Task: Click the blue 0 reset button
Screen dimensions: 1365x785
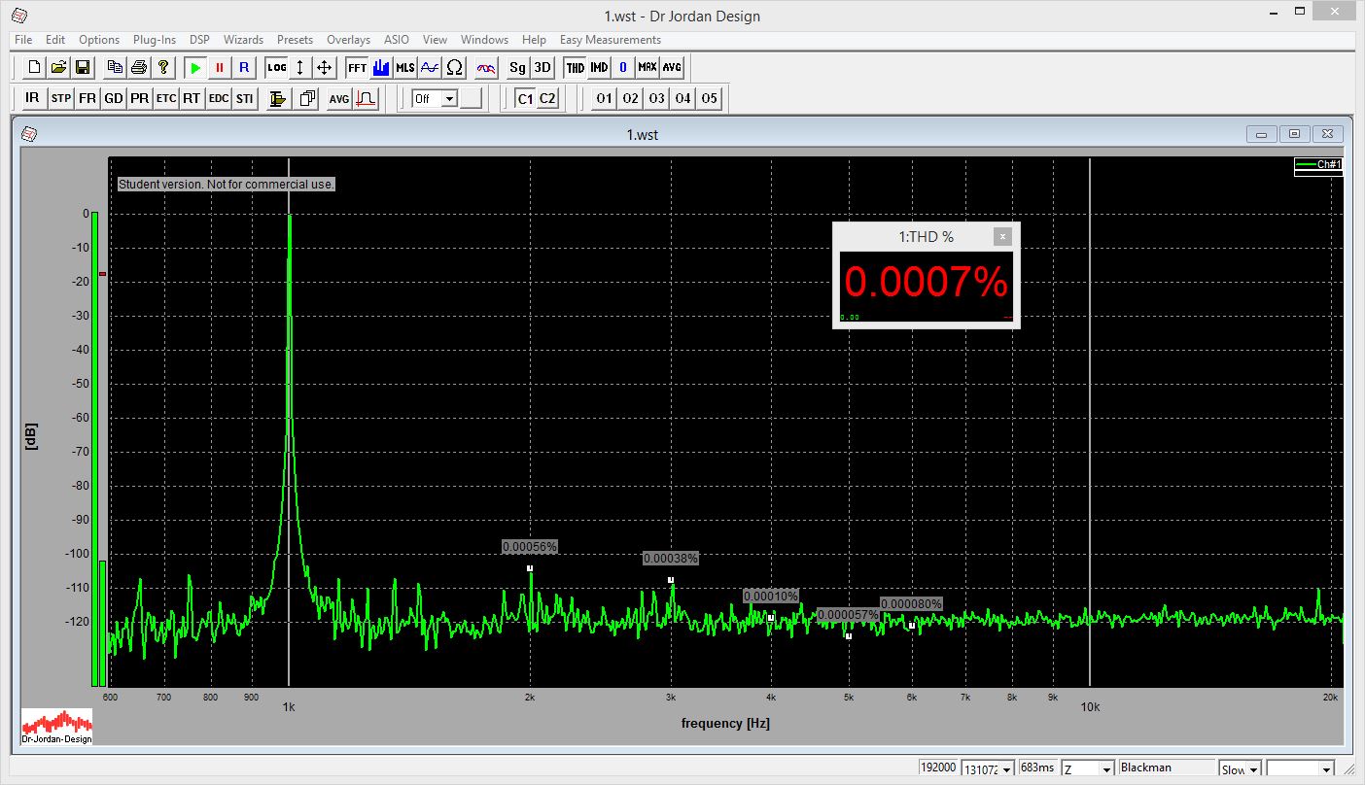Action: 623,67
